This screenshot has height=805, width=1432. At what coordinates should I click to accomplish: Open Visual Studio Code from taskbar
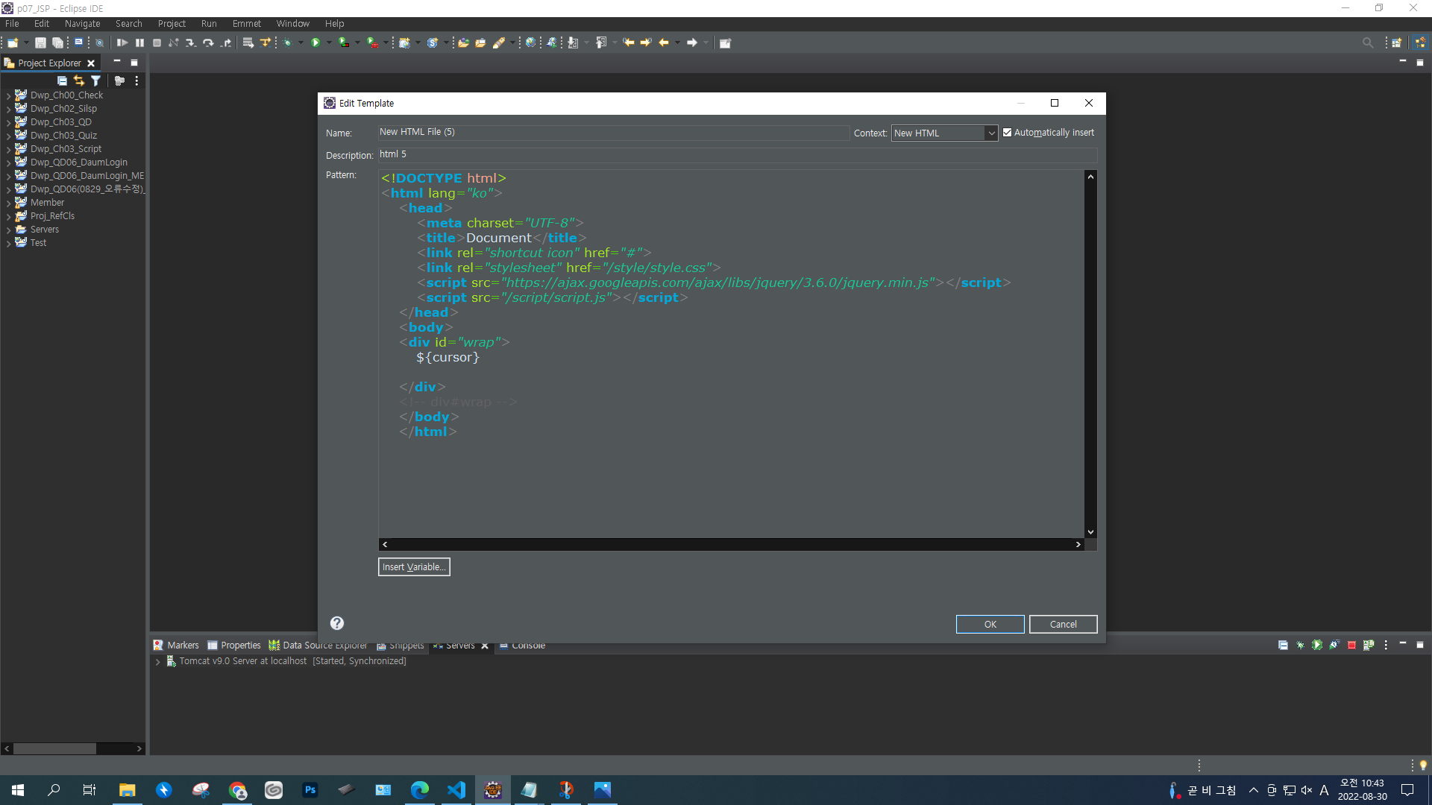456,790
